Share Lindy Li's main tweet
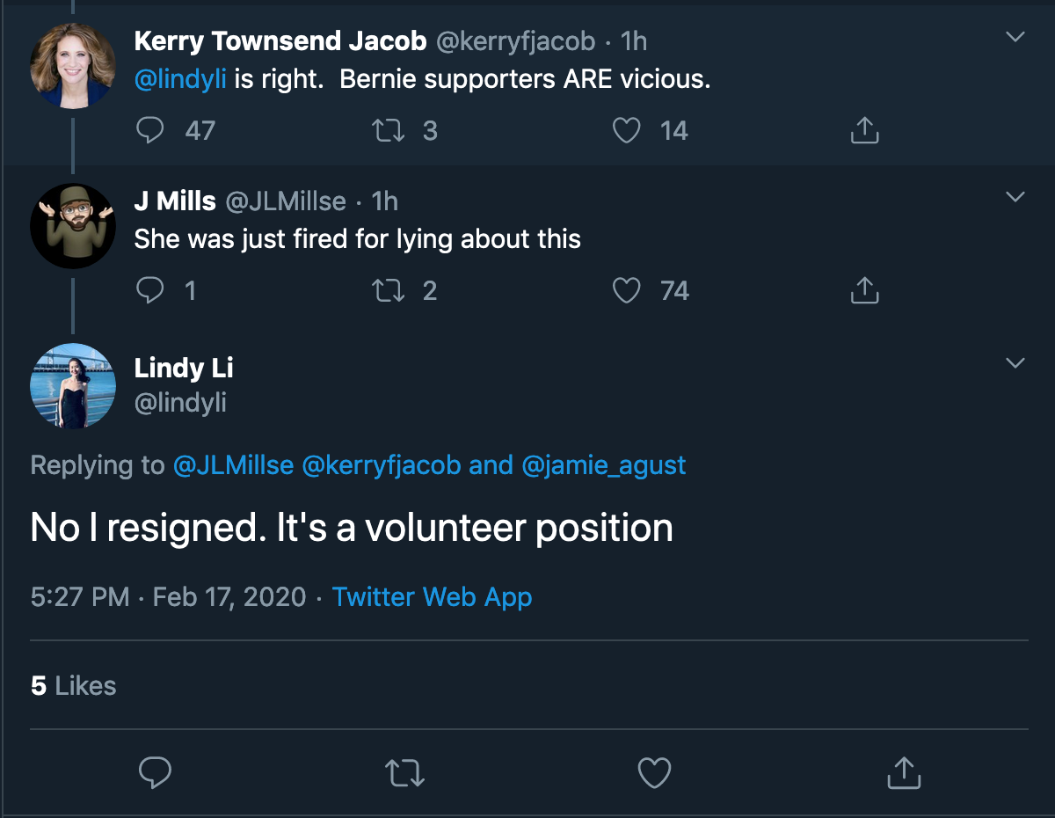 click(902, 772)
